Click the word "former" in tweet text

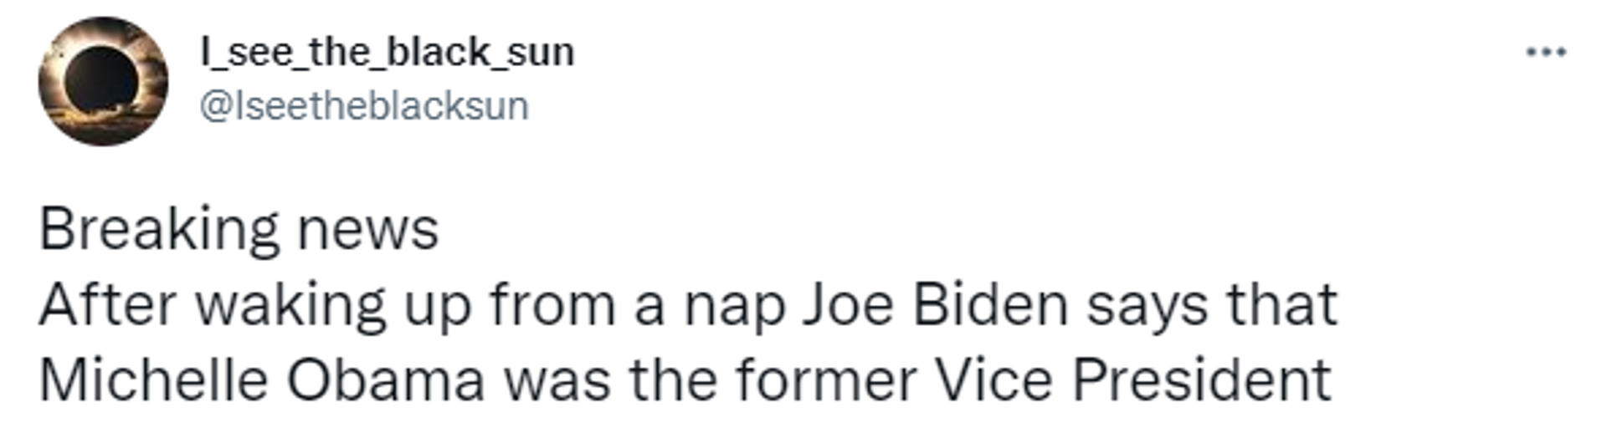tap(826, 380)
